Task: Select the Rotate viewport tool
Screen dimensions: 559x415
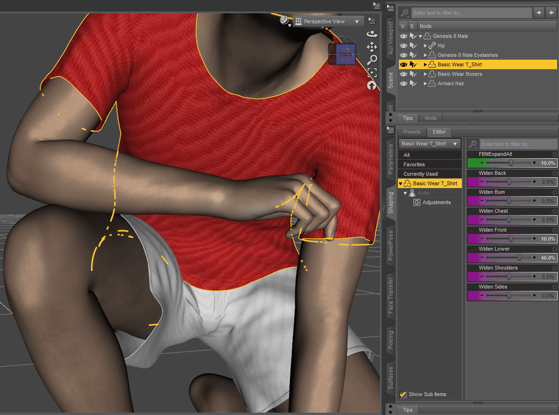Action: click(372, 34)
